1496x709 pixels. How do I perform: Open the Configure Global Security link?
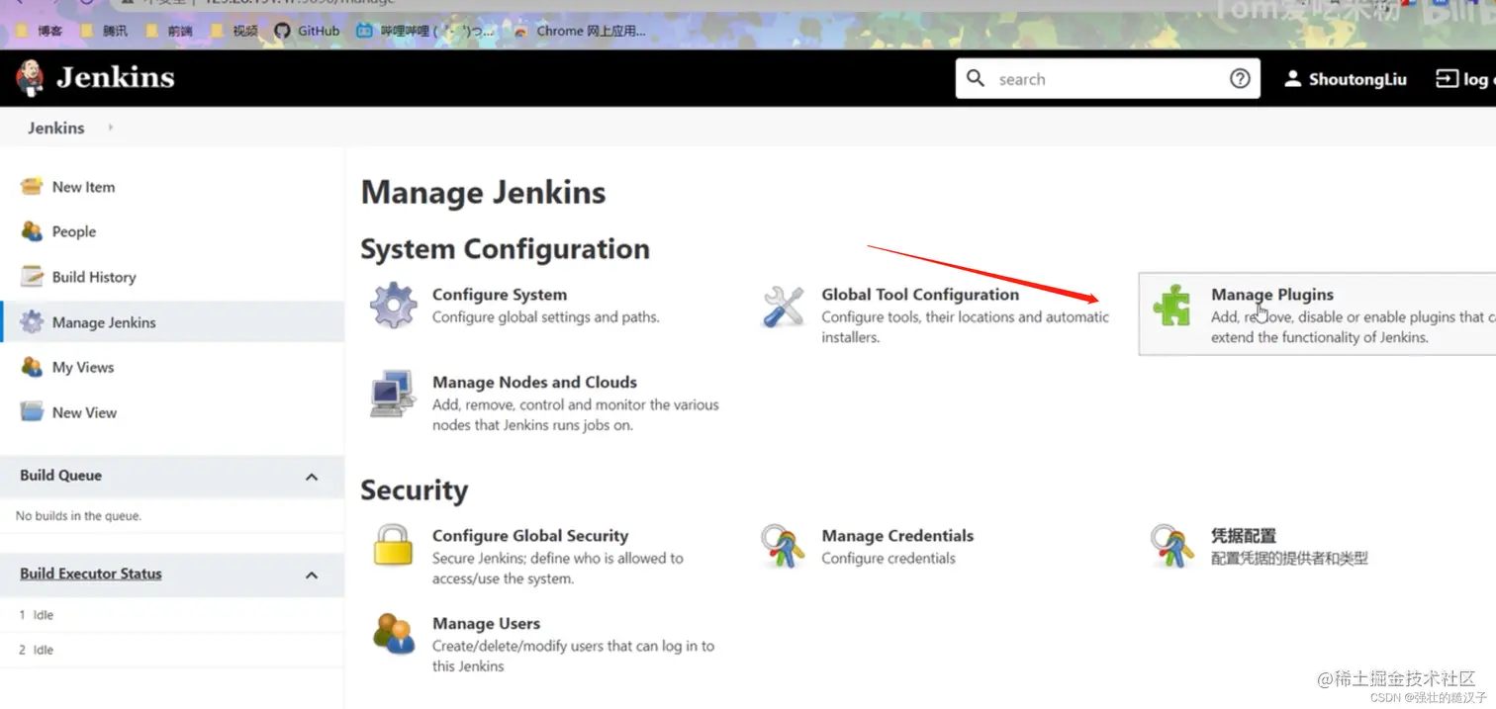(x=530, y=536)
